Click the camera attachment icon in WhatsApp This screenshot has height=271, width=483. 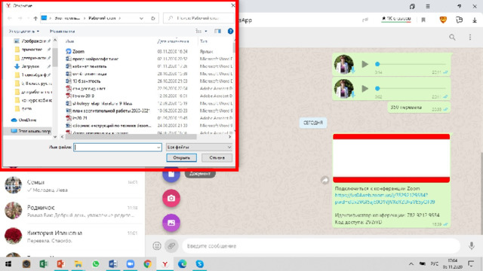coord(171,198)
